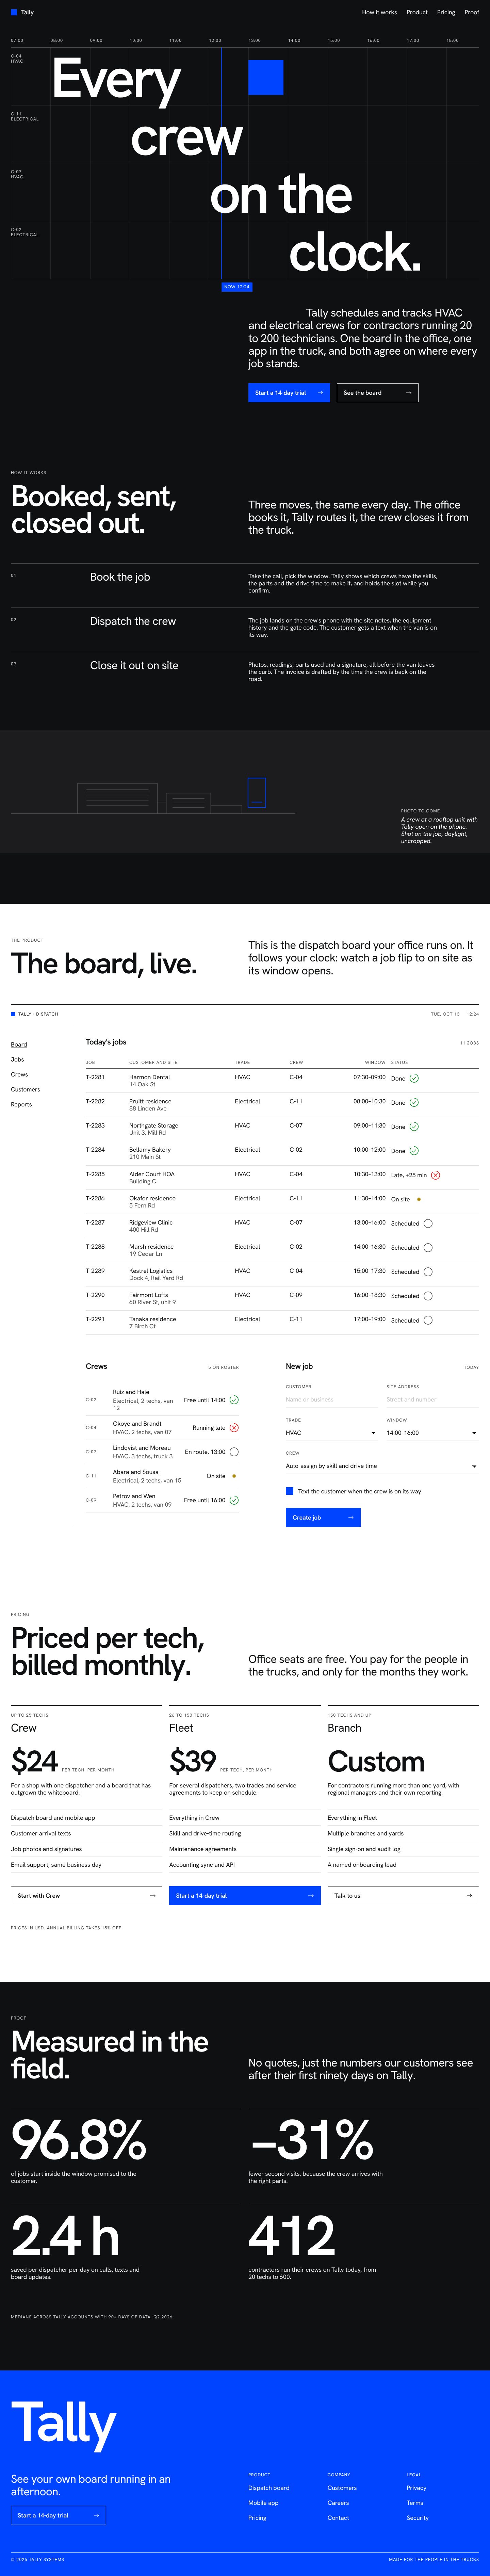Viewport: 490px width, 2576px height.
Task: Toggle the text-the-customer checkbox
Action: click(290, 1491)
